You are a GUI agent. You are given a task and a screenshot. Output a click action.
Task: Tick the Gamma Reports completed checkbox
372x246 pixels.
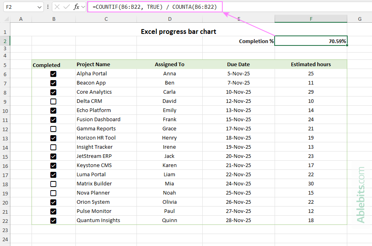(53, 129)
